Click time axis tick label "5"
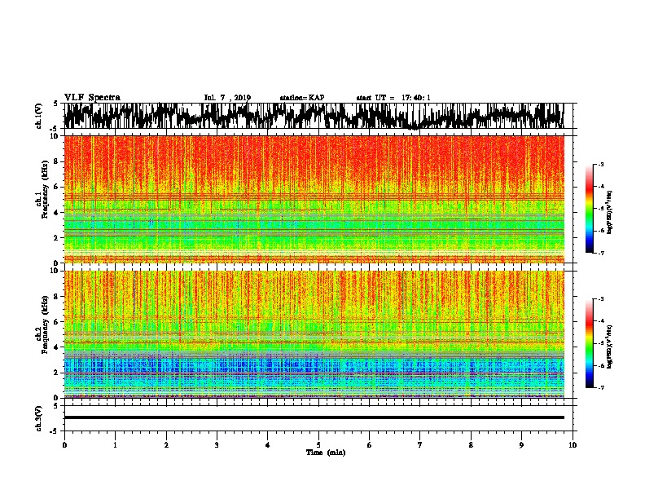The height and width of the screenshot is (499, 645). tap(318, 445)
